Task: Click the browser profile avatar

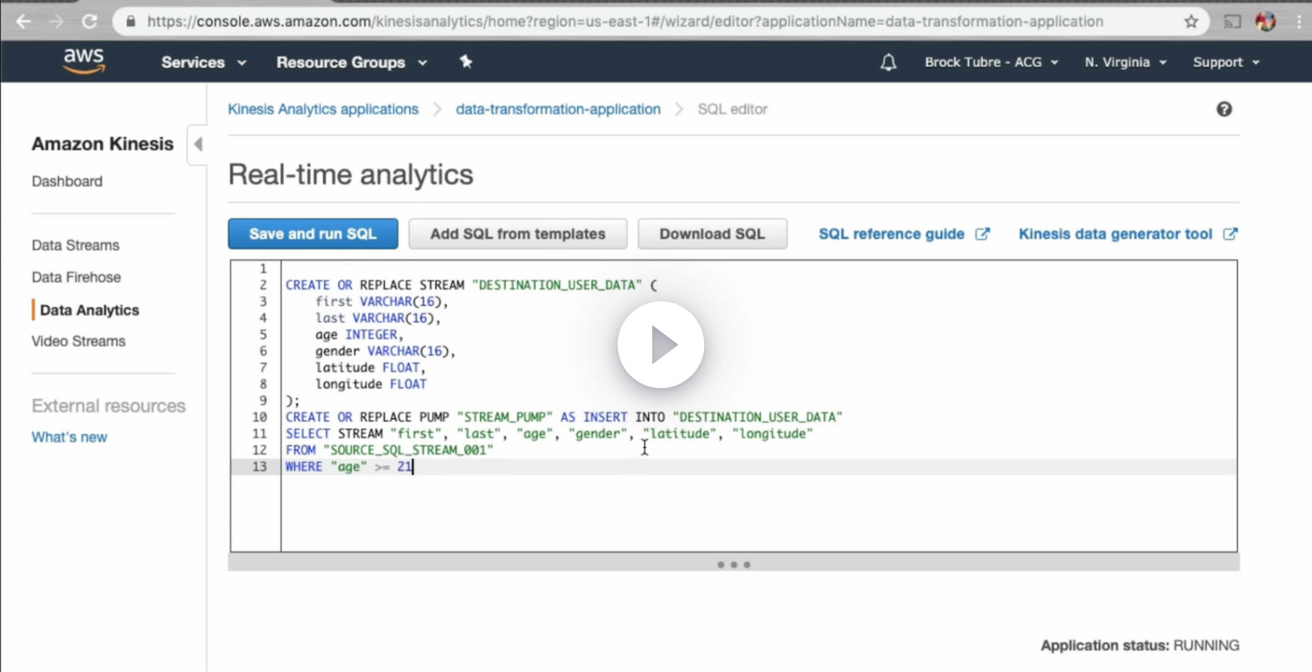Action: click(1265, 22)
